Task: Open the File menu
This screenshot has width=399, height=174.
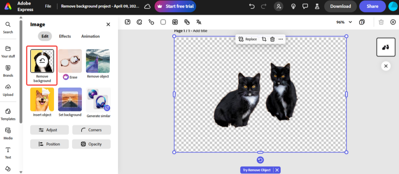Action: click(x=48, y=6)
